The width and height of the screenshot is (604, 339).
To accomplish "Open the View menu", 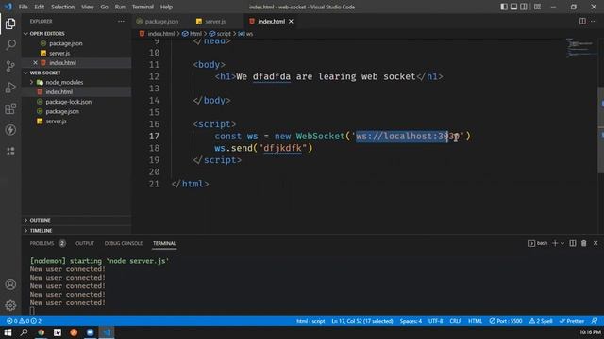I will pos(88,7).
